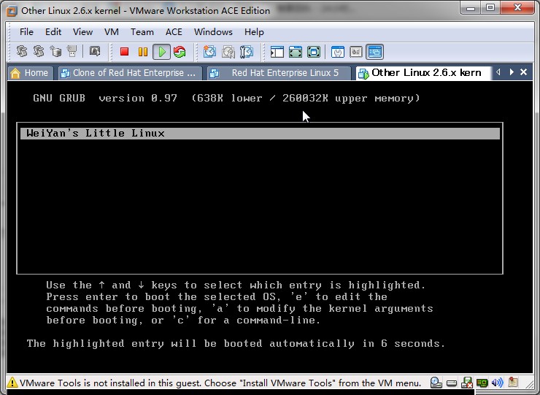Open the File menu

[26, 32]
